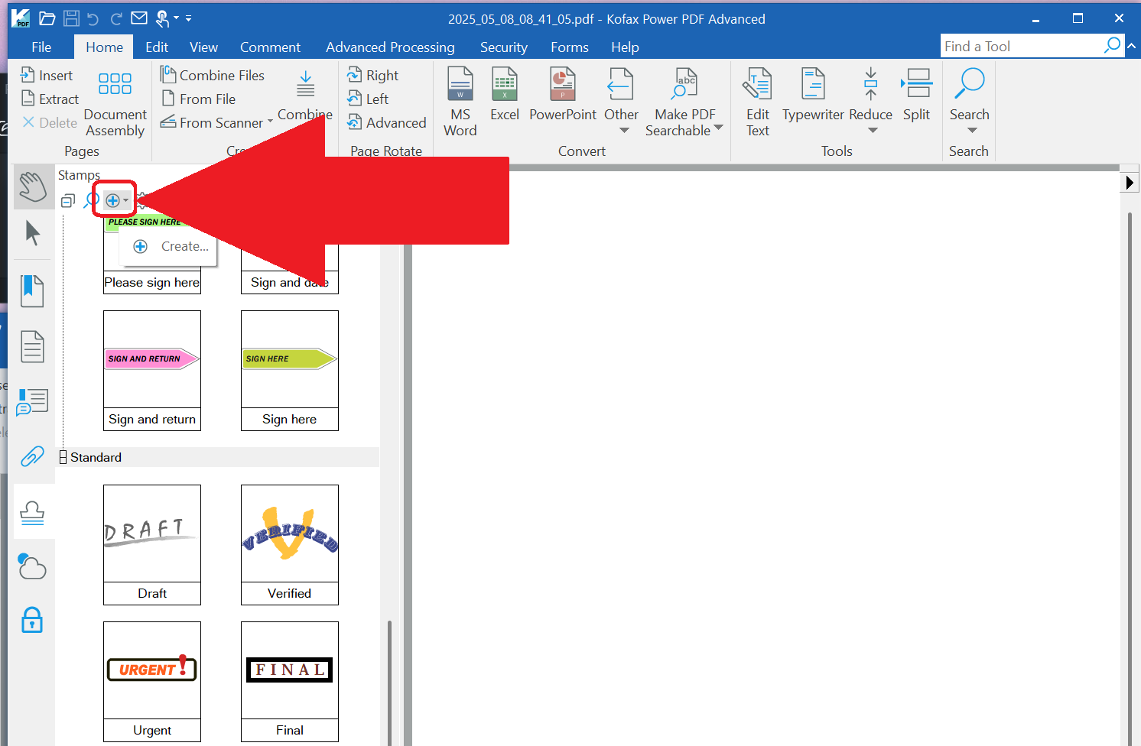Collapse the Standard stamps group
The width and height of the screenshot is (1141, 746).
(x=63, y=457)
